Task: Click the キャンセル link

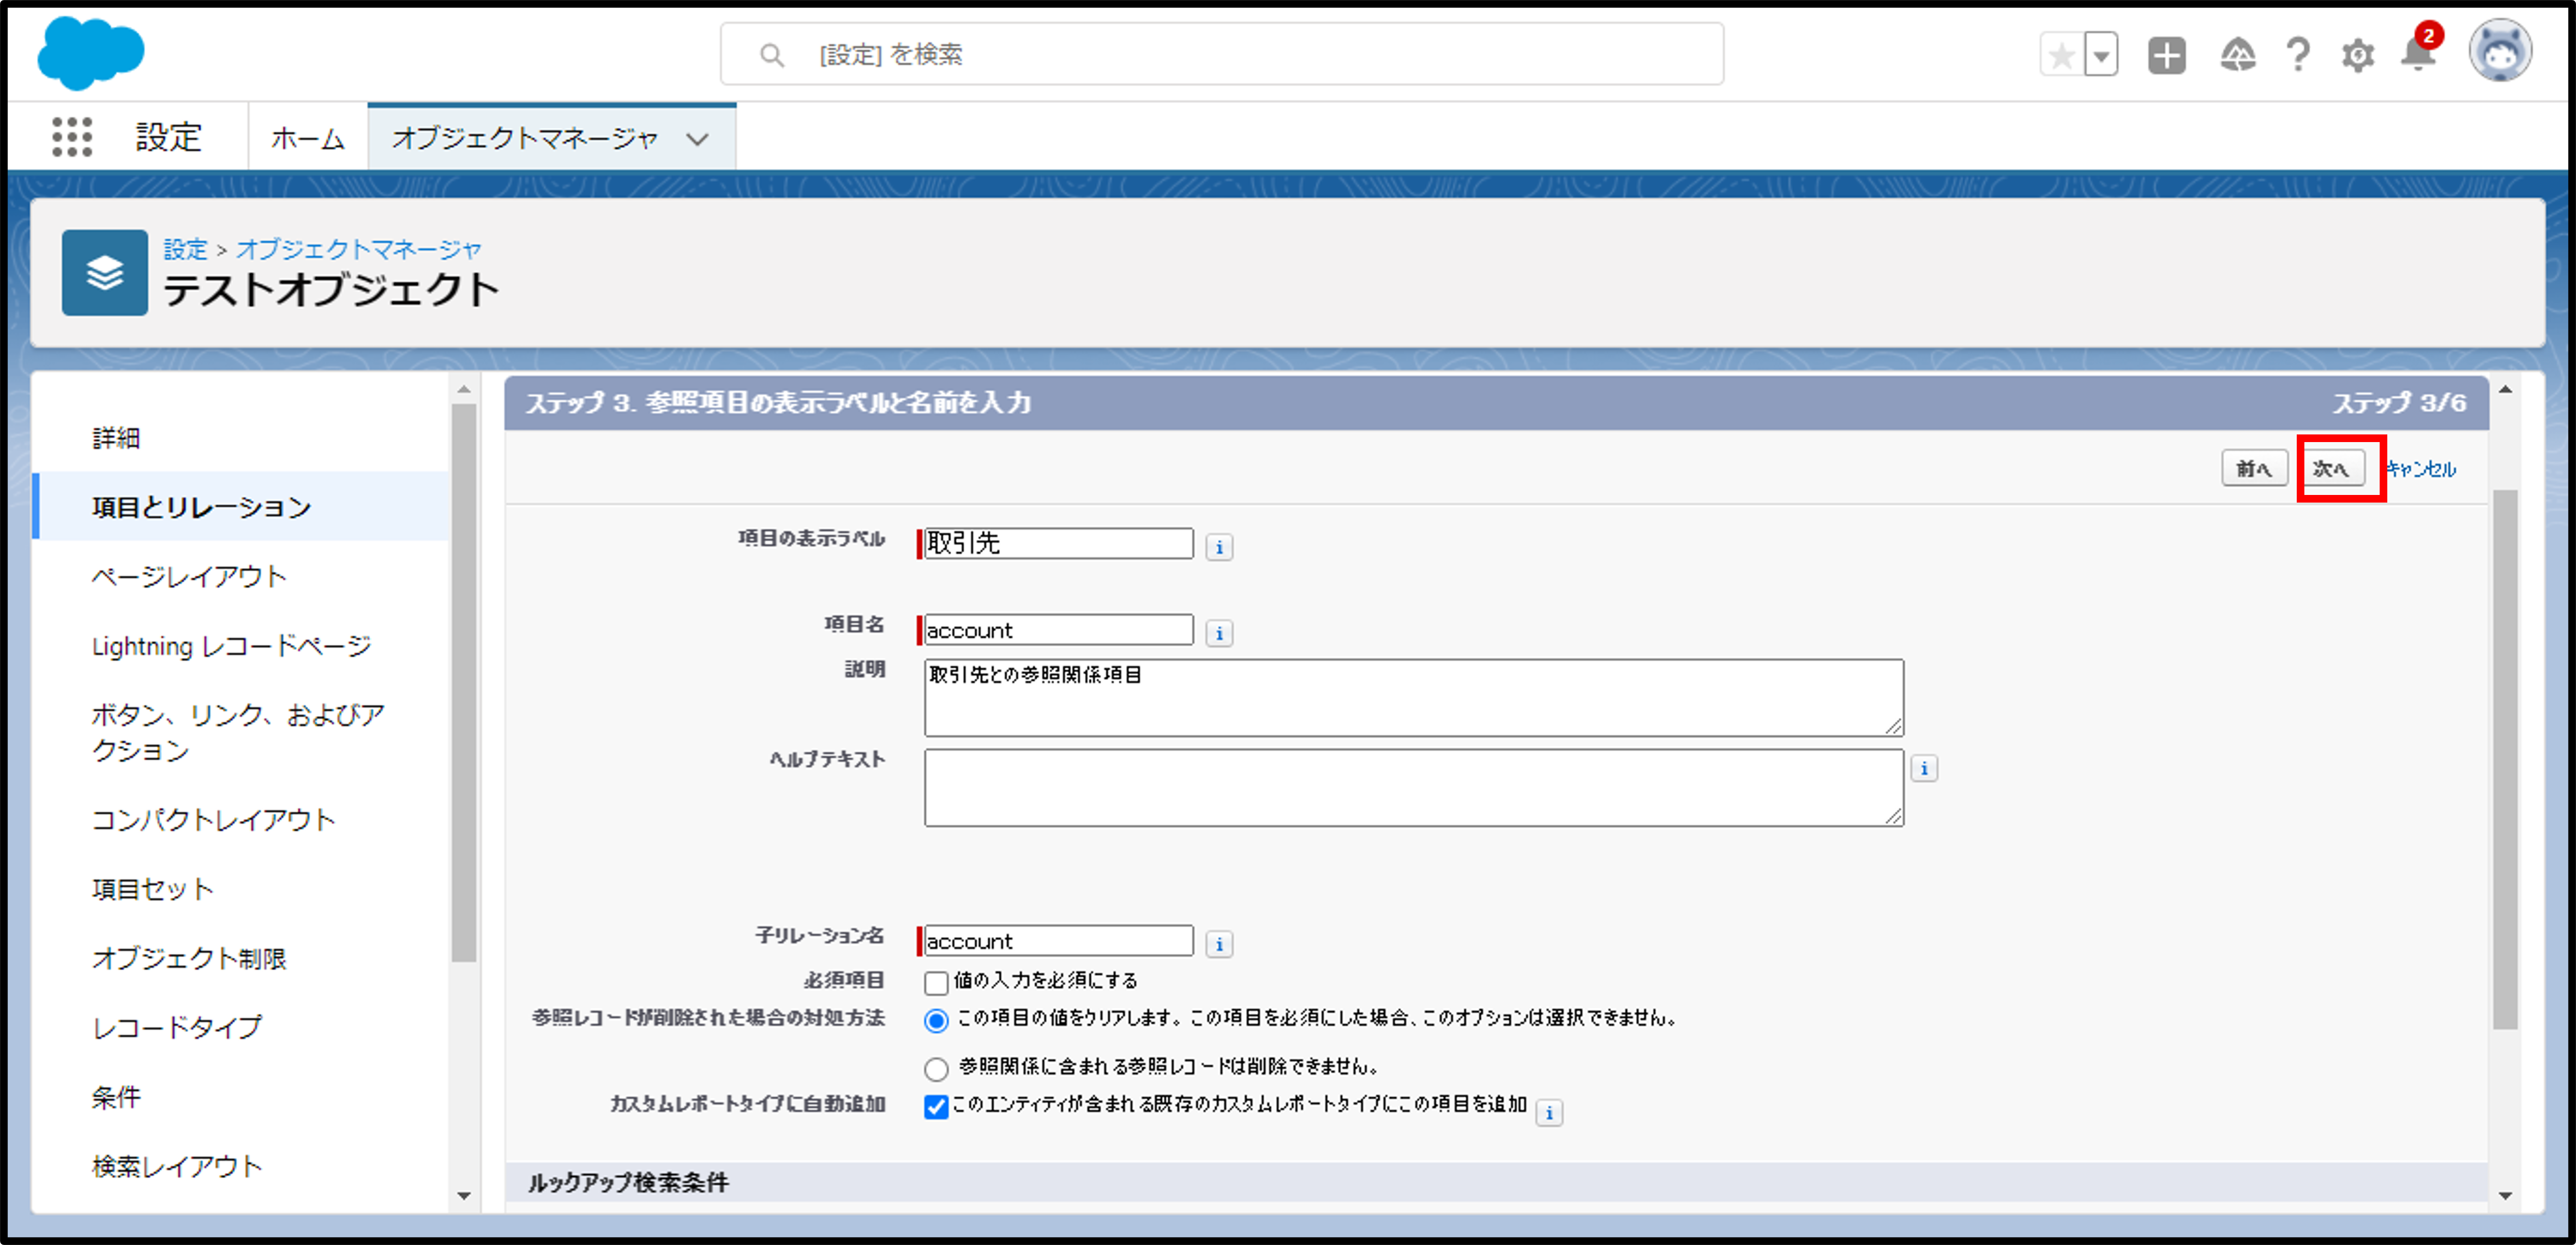Action: pyautogui.click(x=2421, y=469)
